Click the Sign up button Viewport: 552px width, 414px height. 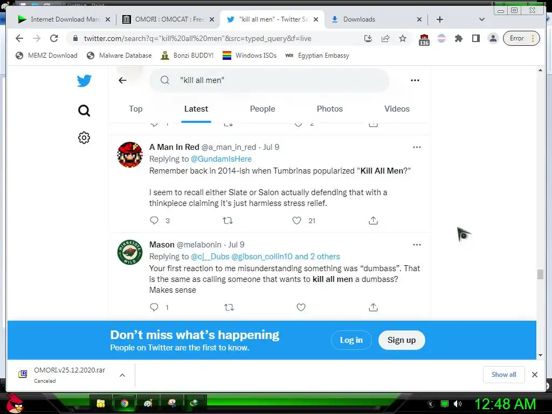pyautogui.click(x=402, y=340)
